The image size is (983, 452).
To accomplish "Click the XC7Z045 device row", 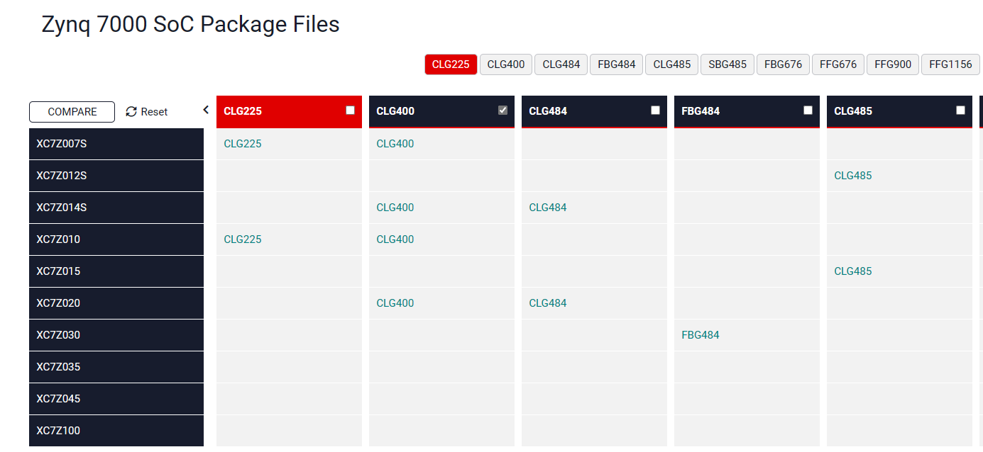I will coord(116,399).
